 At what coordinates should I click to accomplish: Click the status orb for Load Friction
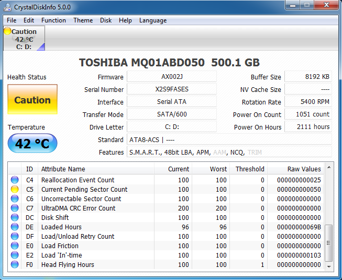pos(15,246)
